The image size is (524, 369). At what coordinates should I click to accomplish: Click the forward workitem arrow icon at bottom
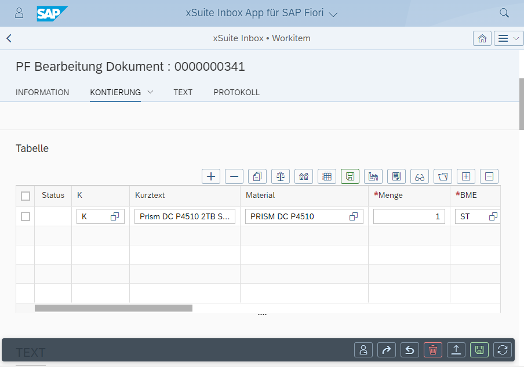387,350
